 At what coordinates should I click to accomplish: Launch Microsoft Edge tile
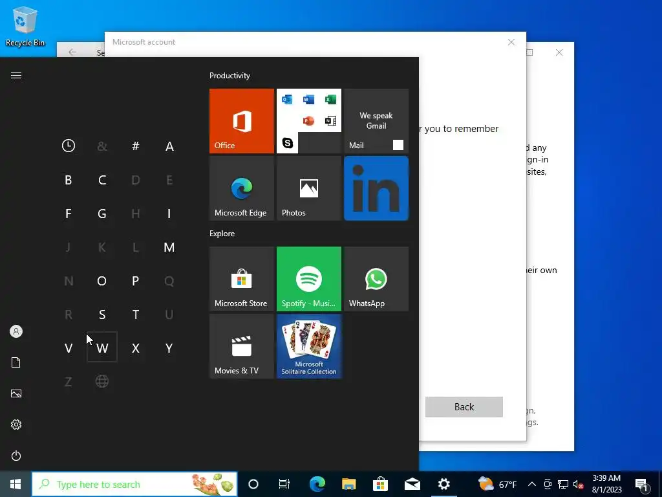click(x=242, y=188)
